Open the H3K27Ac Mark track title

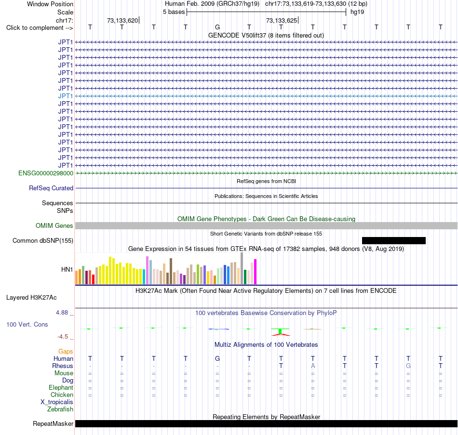tap(266, 291)
